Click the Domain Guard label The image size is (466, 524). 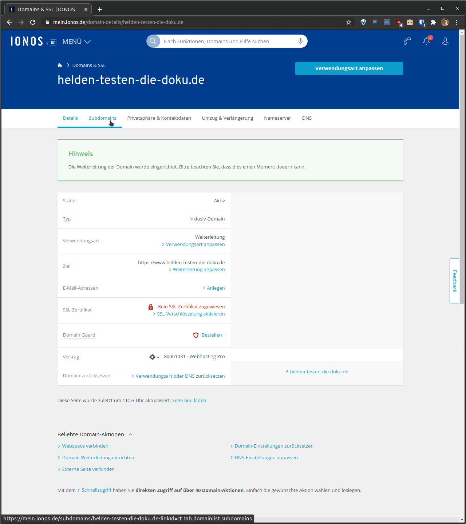click(x=79, y=335)
